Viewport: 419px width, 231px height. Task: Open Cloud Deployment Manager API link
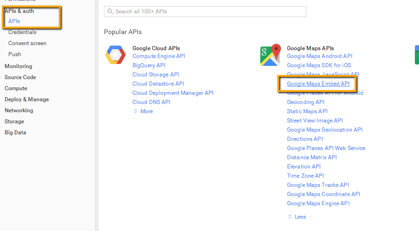[x=173, y=93]
